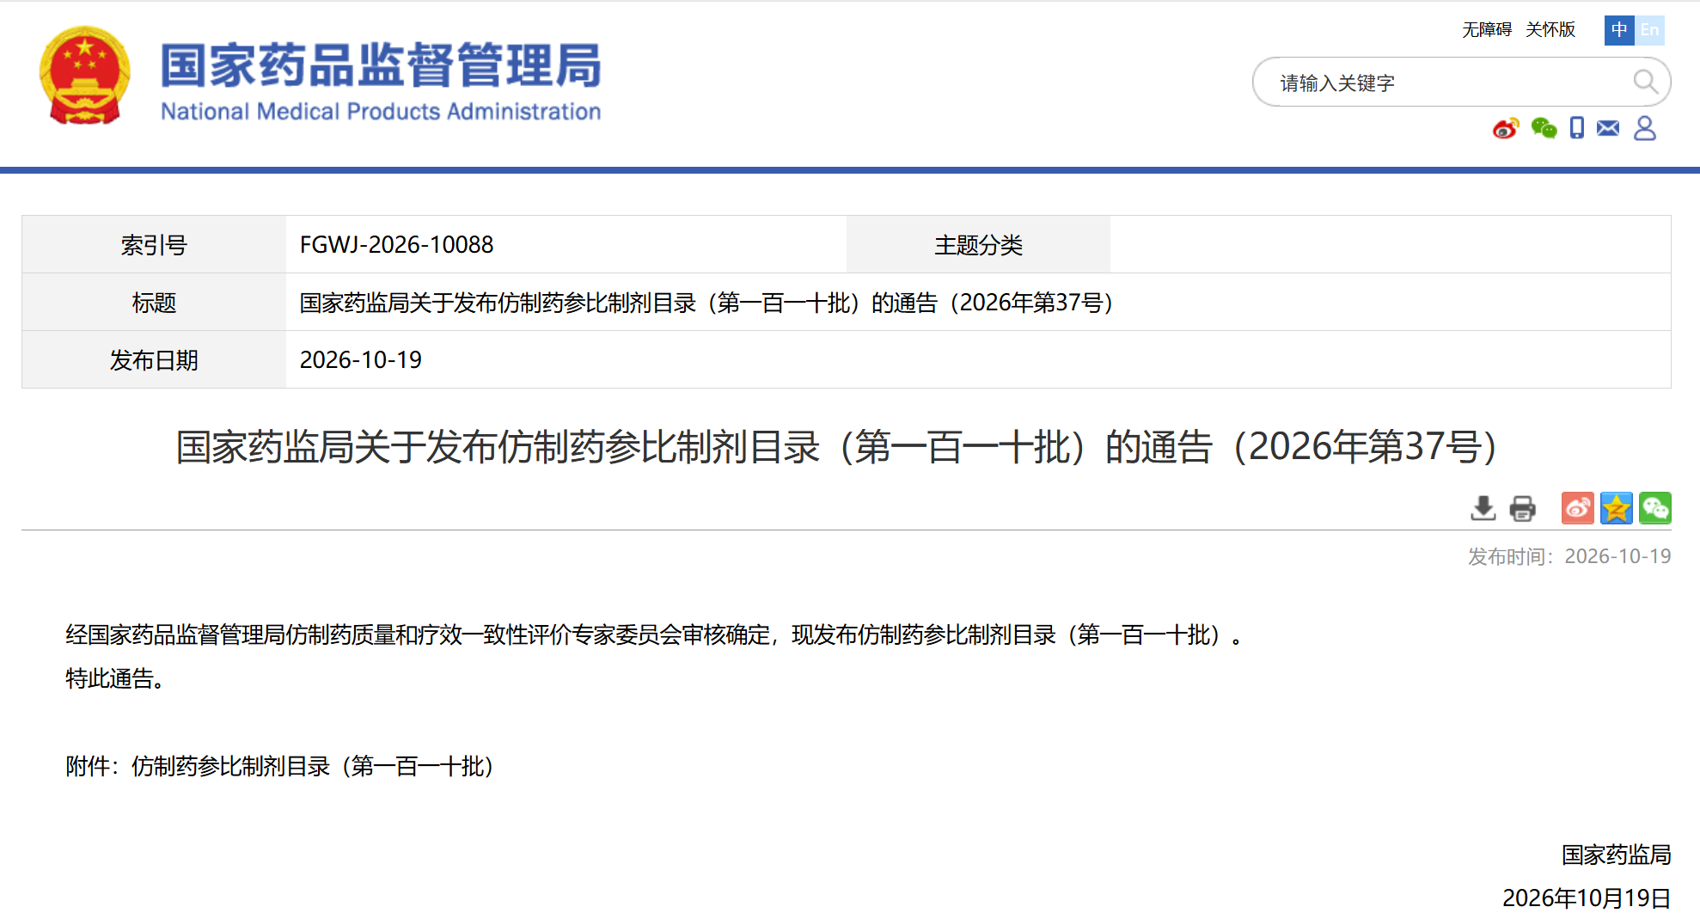Click the 发布时间：2026-10-19 line

coord(1569,556)
